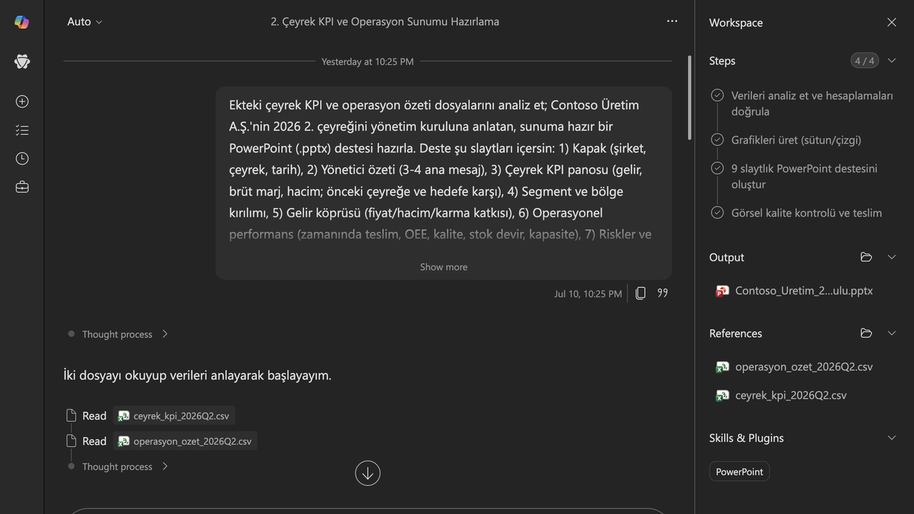Start a new chat with plus icon
This screenshot has width=914, height=514.
click(x=22, y=101)
